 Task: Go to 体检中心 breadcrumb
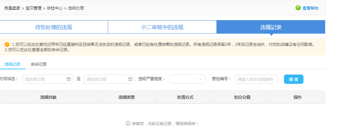[55, 8]
